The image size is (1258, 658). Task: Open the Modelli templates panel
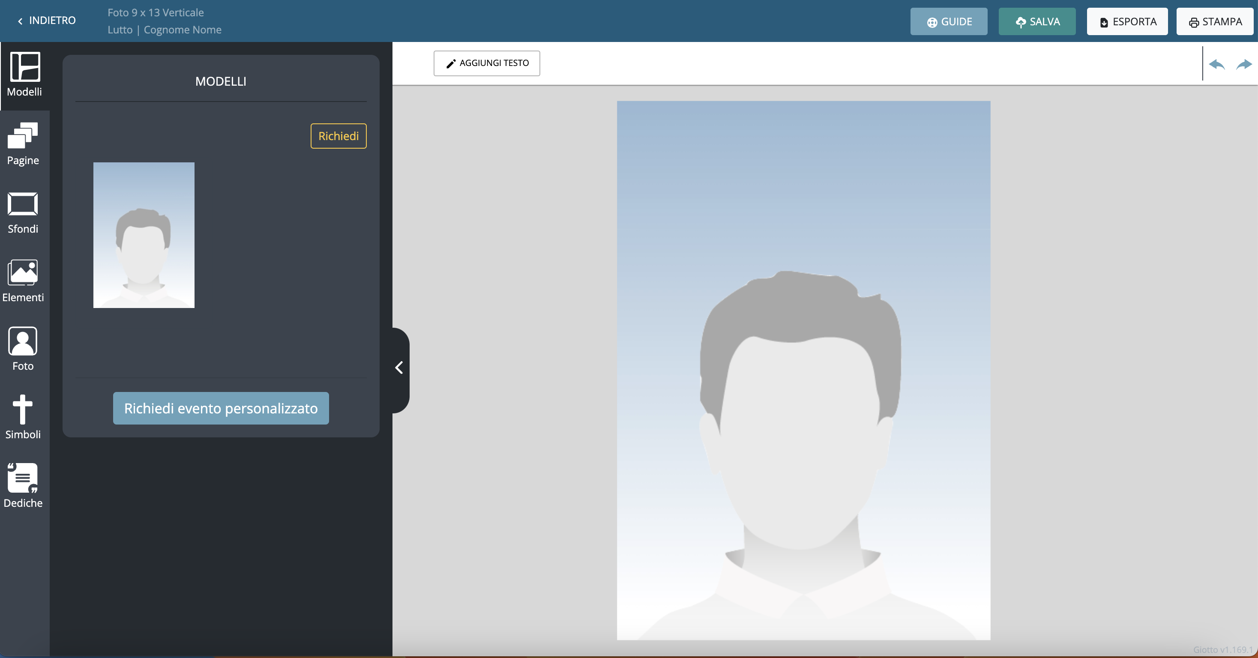pyautogui.click(x=24, y=75)
